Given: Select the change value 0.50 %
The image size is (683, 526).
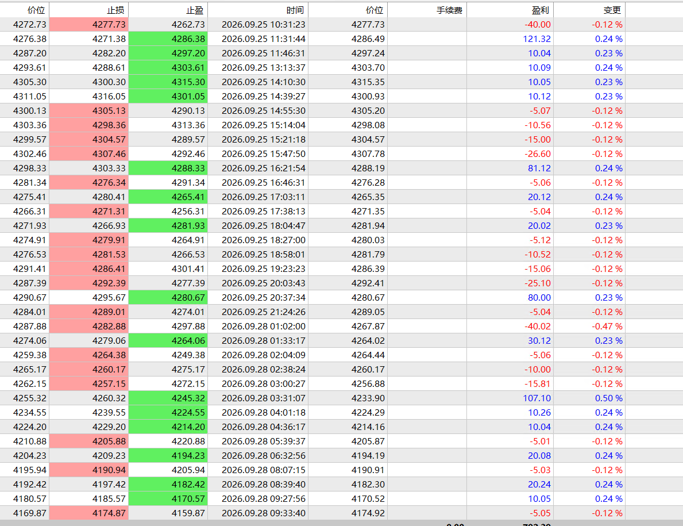Looking at the screenshot, I should (608, 398).
